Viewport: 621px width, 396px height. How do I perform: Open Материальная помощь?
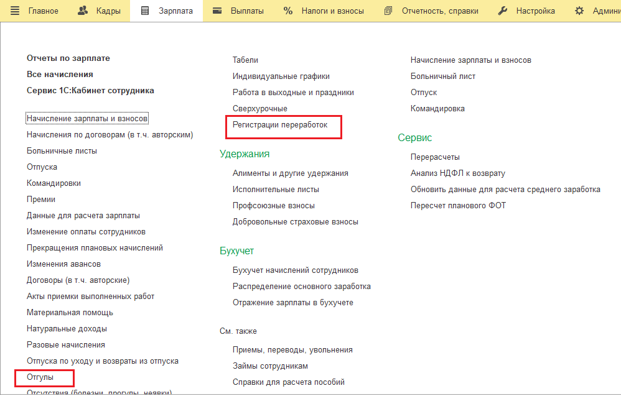(70, 313)
